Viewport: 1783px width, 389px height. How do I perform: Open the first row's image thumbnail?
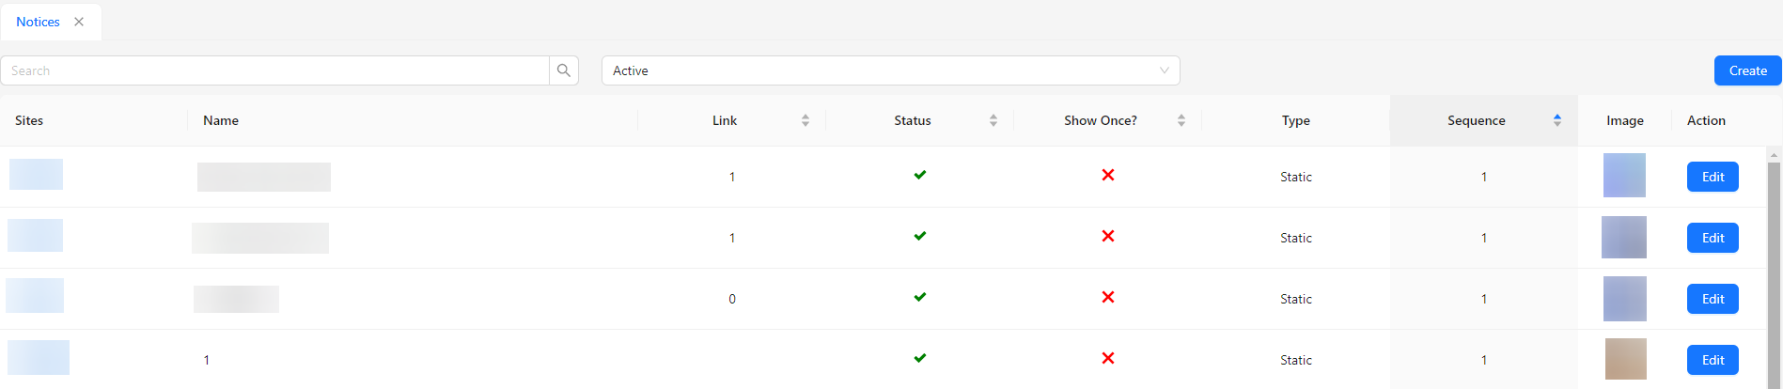tap(1624, 176)
